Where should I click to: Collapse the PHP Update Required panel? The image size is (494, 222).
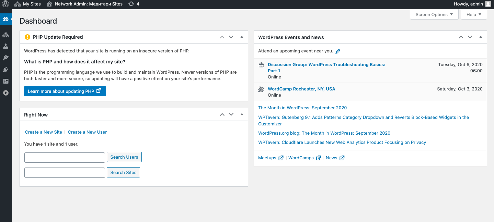(242, 37)
